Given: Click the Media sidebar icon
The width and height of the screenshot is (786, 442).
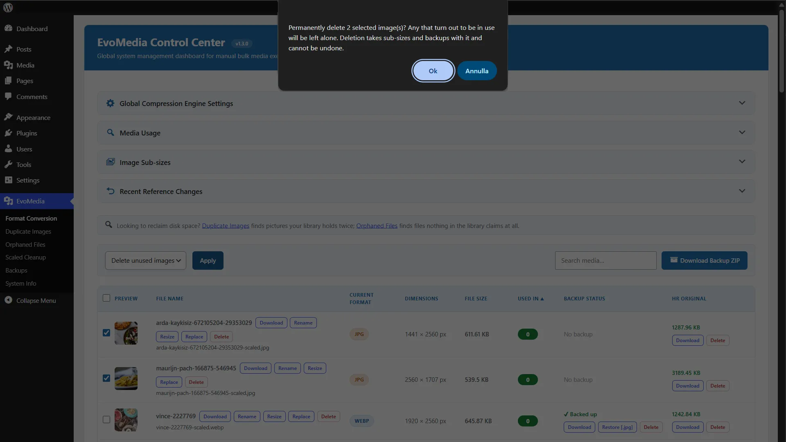Looking at the screenshot, I should (8, 65).
